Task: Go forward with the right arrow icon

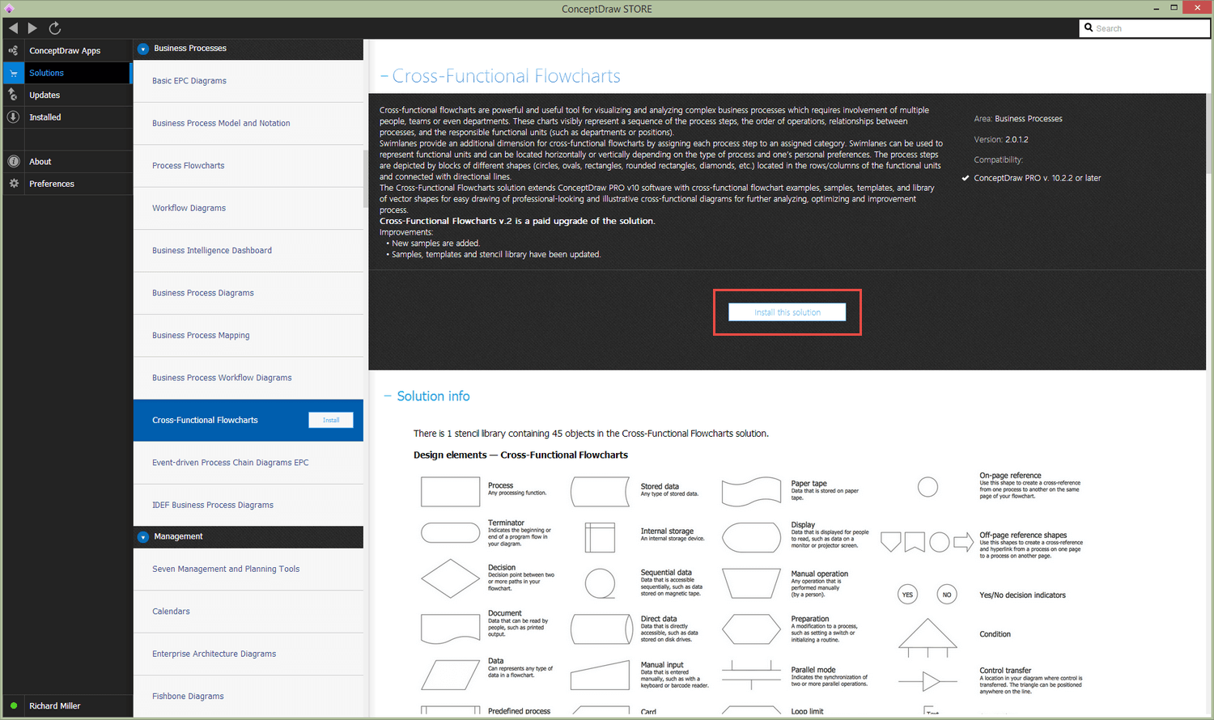Action: [x=32, y=28]
